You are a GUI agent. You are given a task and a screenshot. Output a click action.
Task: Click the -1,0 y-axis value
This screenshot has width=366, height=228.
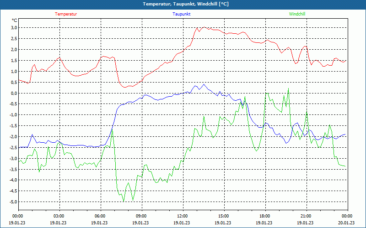pyautogui.click(x=14, y=115)
